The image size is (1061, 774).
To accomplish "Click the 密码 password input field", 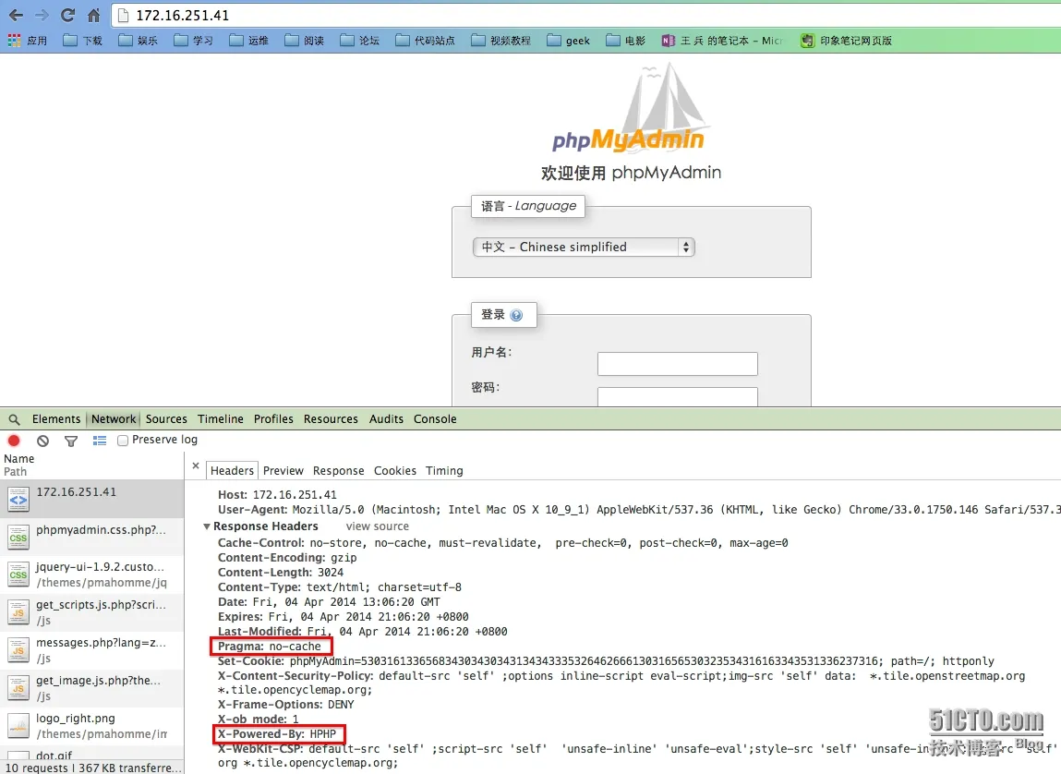I will (x=678, y=396).
